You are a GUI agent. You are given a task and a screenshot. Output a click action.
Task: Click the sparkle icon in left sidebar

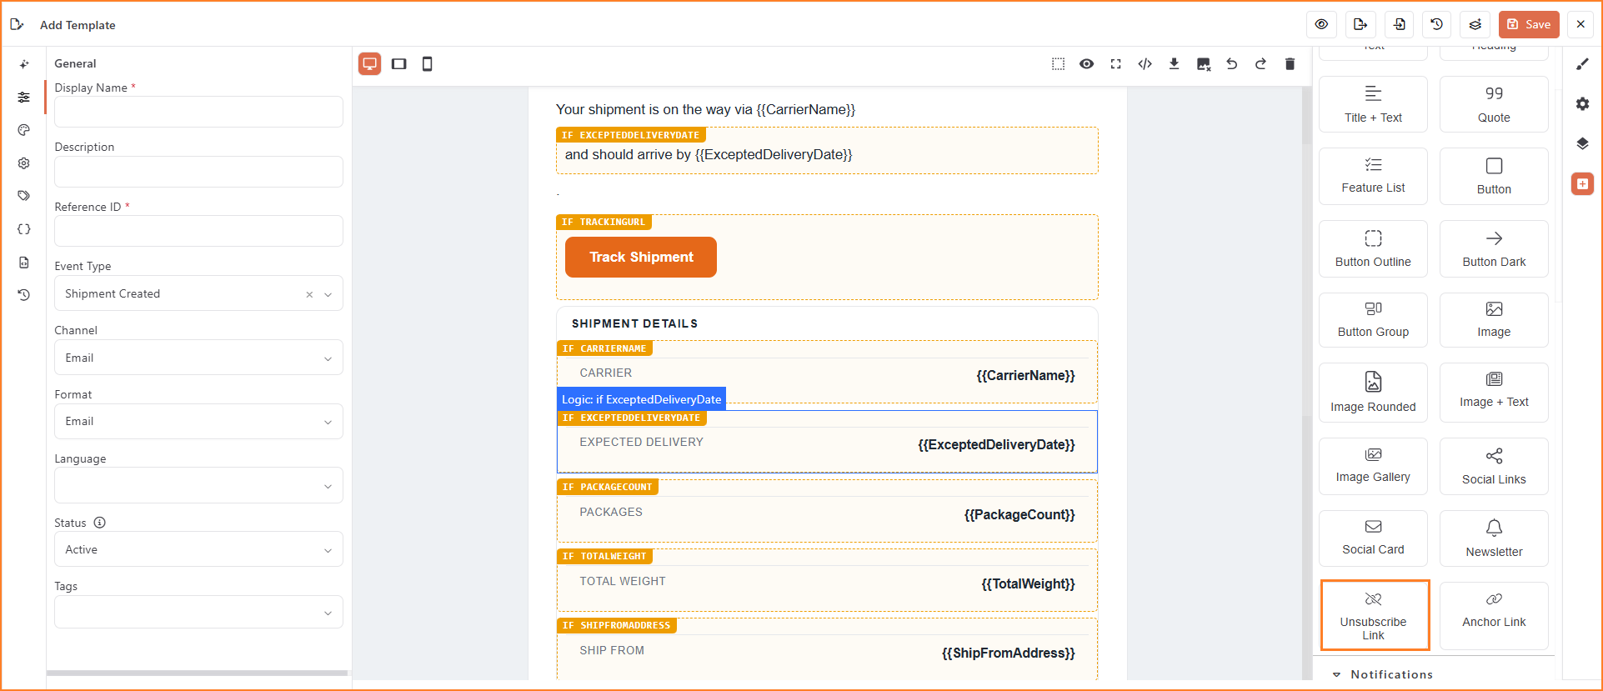pyautogui.click(x=24, y=64)
